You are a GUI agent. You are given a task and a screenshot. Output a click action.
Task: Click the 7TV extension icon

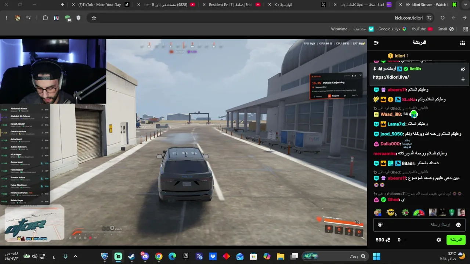pyautogui.click(x=56, y=18)
